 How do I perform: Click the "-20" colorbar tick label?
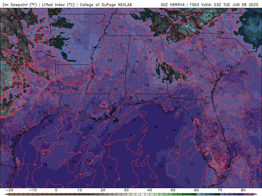tap(9, 190)
